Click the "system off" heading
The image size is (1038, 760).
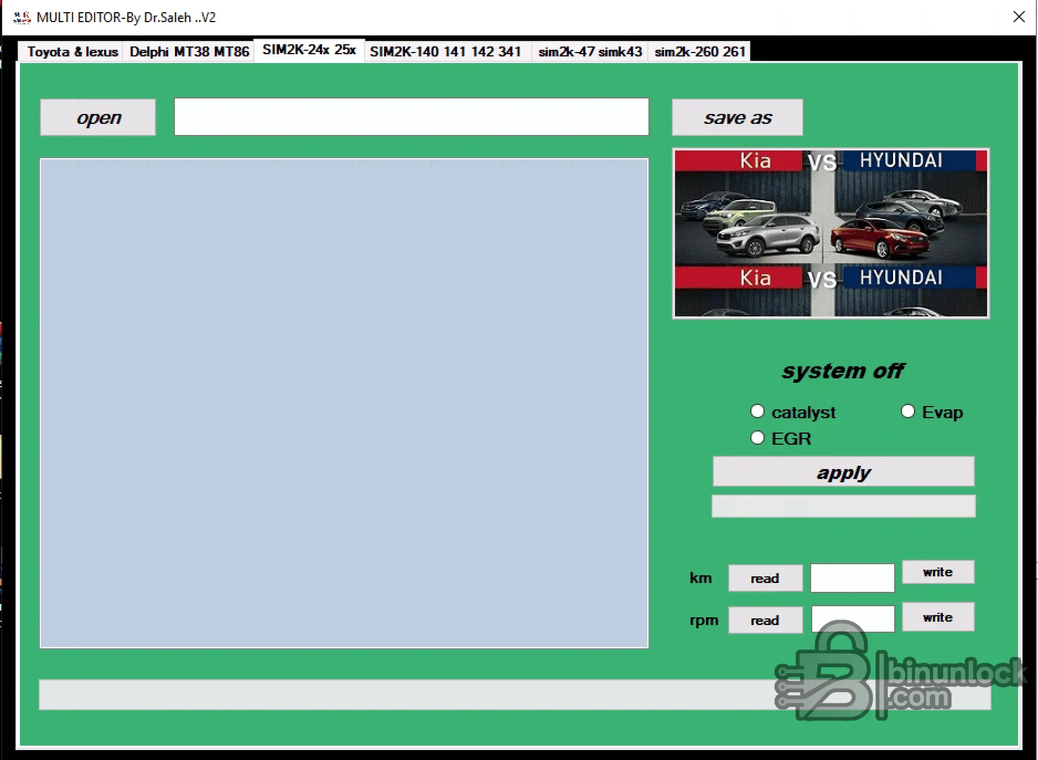[843, 371]
